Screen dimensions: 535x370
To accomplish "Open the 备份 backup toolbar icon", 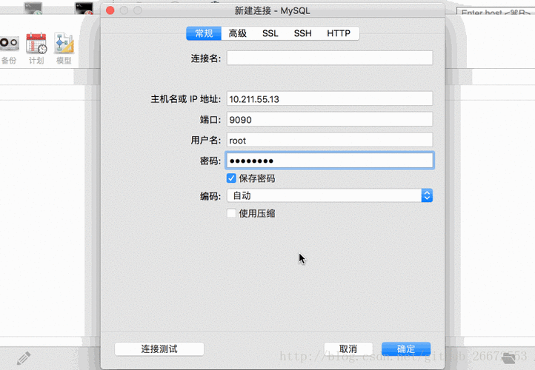I will [x=9, y=44].
